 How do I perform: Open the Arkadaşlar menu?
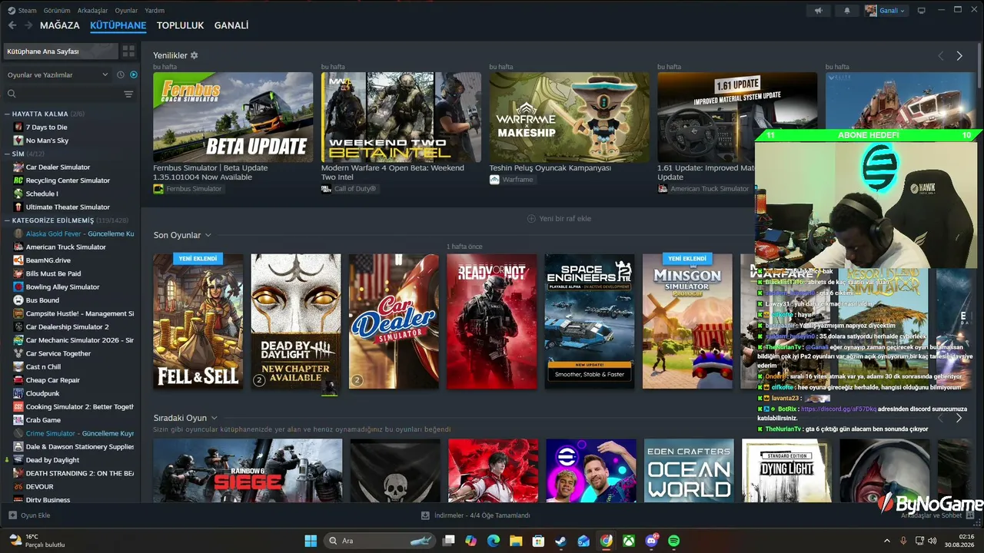pos(93,11)
